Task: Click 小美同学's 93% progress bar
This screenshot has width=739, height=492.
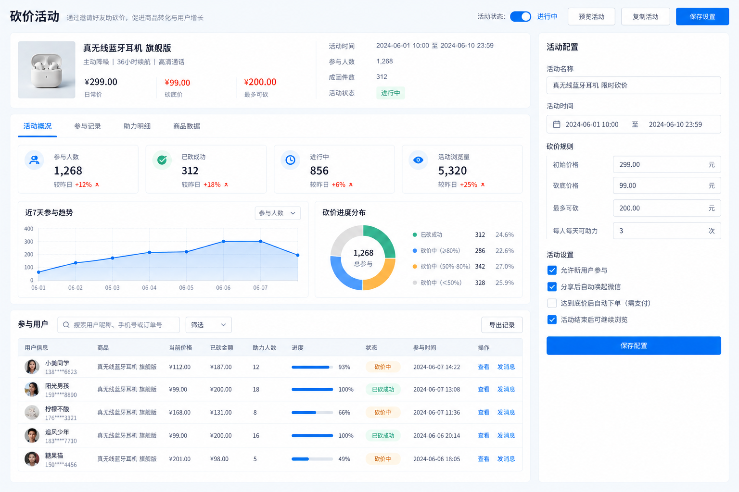Action: (x=312, y=367)
